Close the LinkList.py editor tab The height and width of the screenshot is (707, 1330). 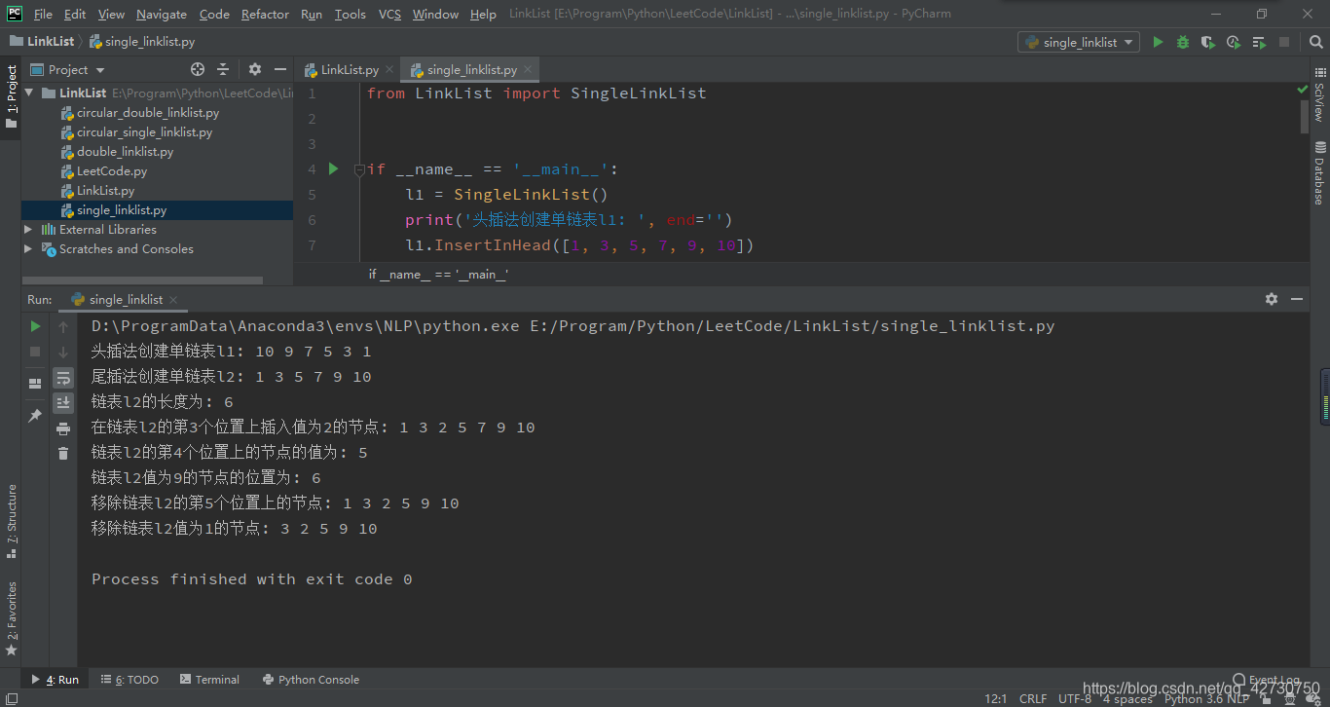point(388,69)
